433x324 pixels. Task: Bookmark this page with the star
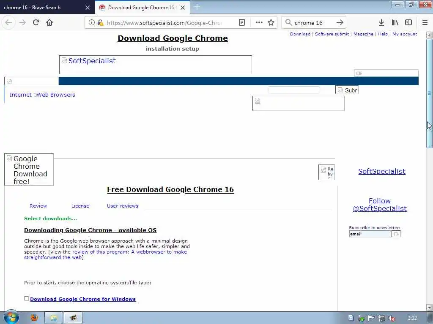(271, 23)
